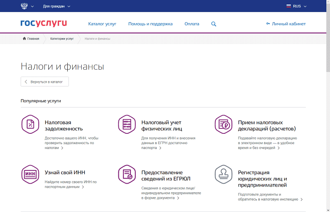Screen dimensions: 330x212
Task: Click the gray stamp registration icon
Action: pyautogui.click(x=224, y=174)
